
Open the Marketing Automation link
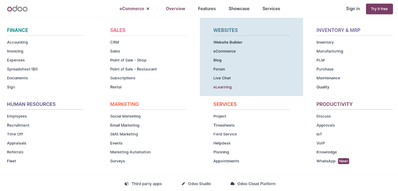click(130, 152)
